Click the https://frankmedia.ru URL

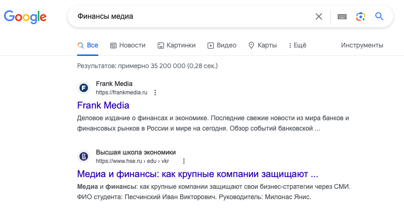coord(122,93)
